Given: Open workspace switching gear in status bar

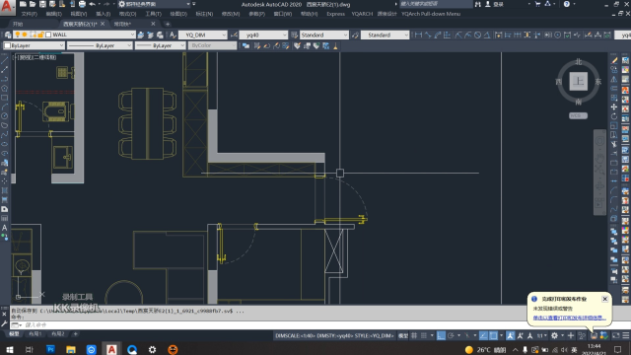Looking at the screenshot, I should pyautogui.click(x=554, y=335).
